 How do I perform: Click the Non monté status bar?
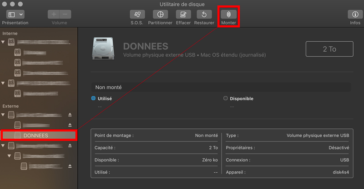point(221,87)
